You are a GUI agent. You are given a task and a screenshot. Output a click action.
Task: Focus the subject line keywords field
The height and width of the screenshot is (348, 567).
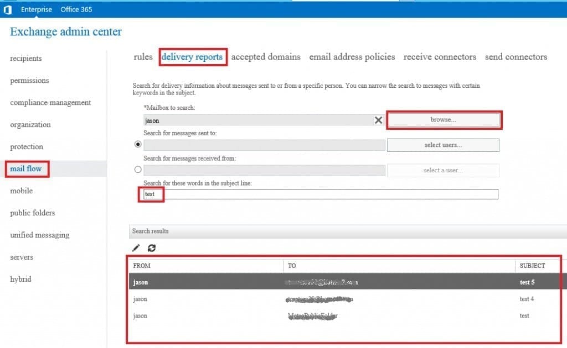click(x=321, y=194)
